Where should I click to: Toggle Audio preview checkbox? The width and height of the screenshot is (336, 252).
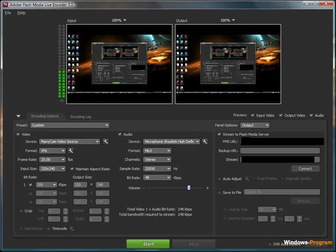click(x=311, y=115)
